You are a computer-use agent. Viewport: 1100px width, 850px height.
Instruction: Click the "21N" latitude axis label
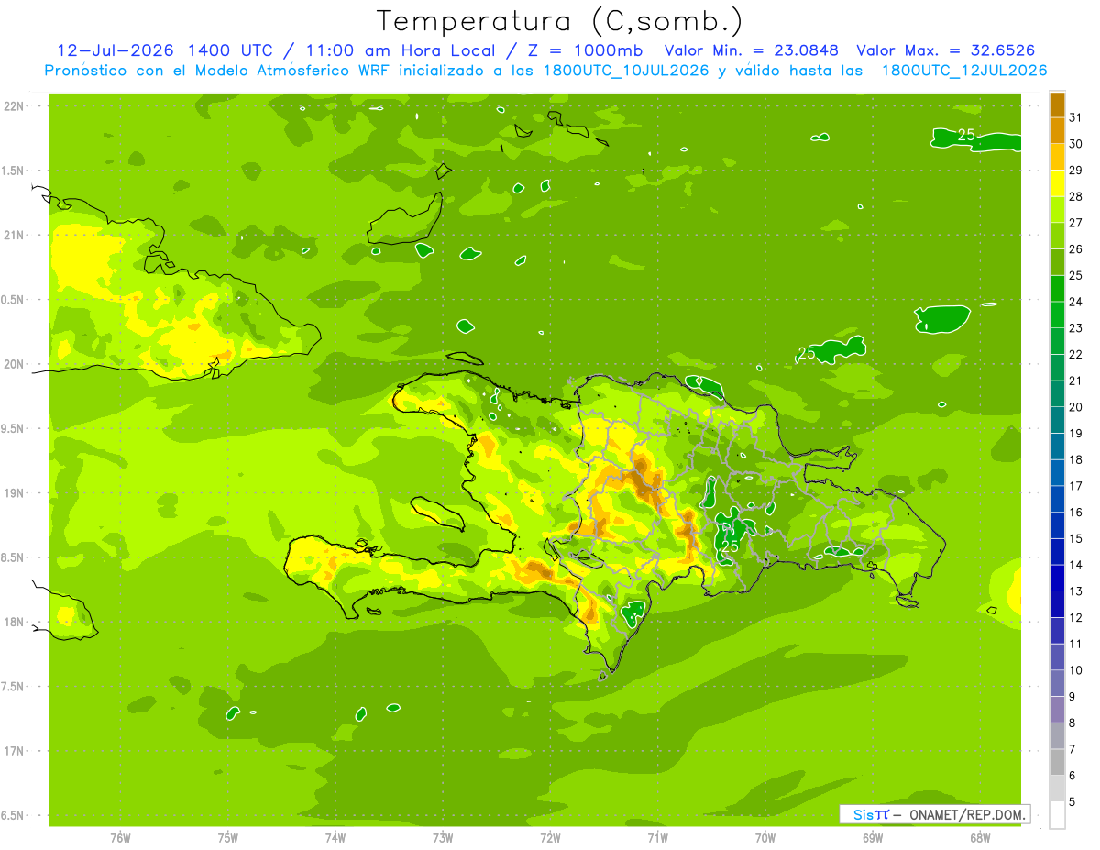coord(14,236)
